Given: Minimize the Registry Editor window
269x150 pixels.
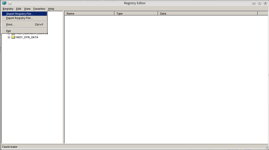Looking at the screenshot, I should coord(254,3).
